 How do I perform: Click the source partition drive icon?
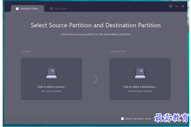(x=52, y=73)
